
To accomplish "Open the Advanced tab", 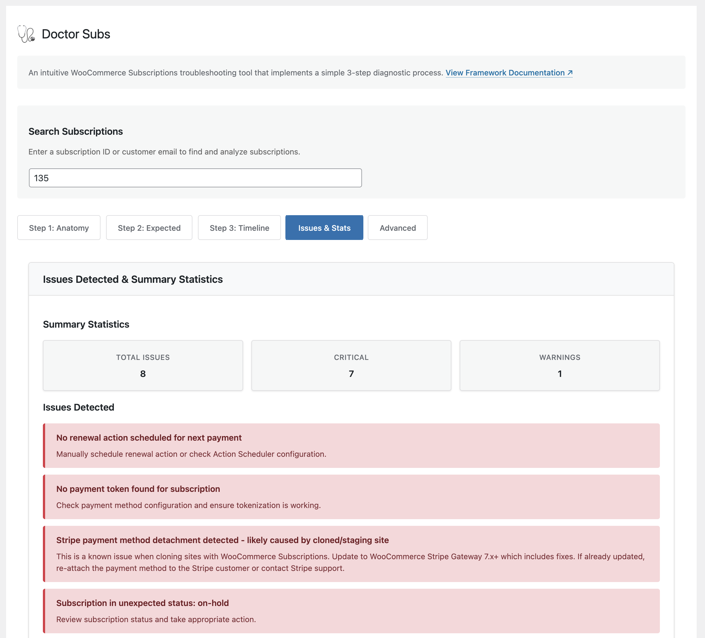I will click(398, 228).
